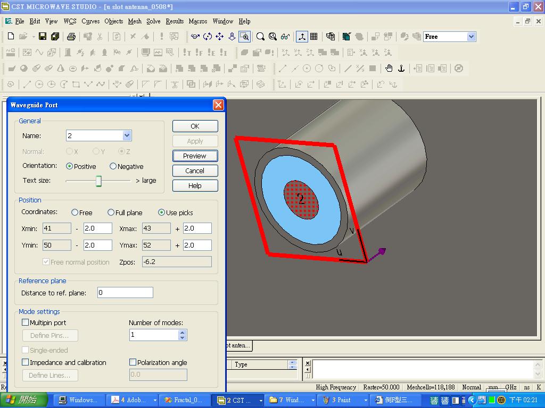Open the arrow next to Open folder icon
Image resolution: width=545 pixels, height=408 pixels.
pyautogui.click(x=34, y=37)
